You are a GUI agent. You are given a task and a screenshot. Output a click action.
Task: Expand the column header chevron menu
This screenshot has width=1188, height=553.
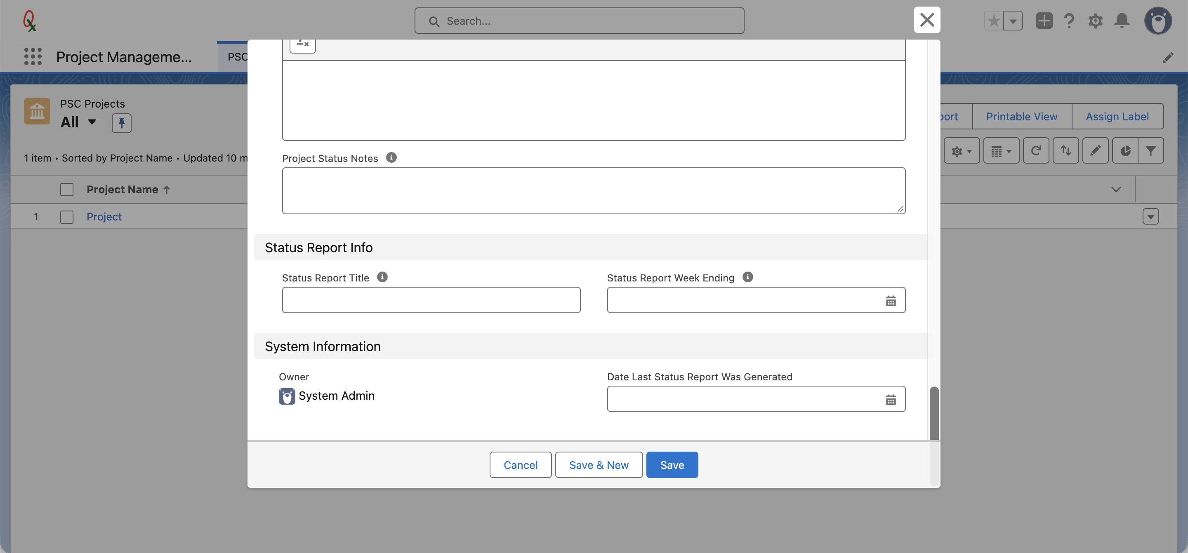1115,190
